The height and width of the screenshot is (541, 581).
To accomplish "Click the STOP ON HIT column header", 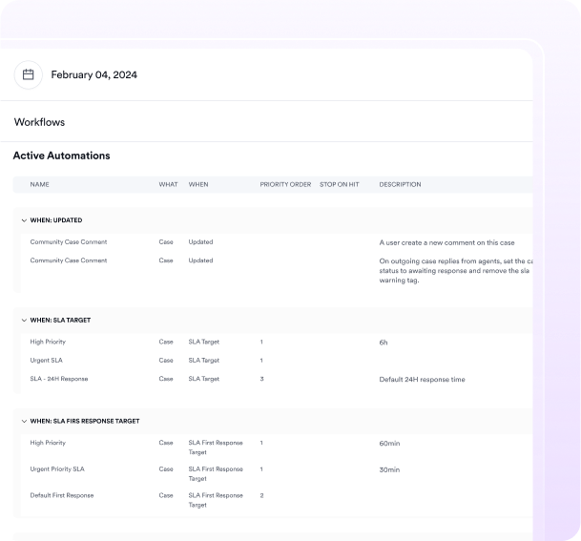I will point(340,184).
